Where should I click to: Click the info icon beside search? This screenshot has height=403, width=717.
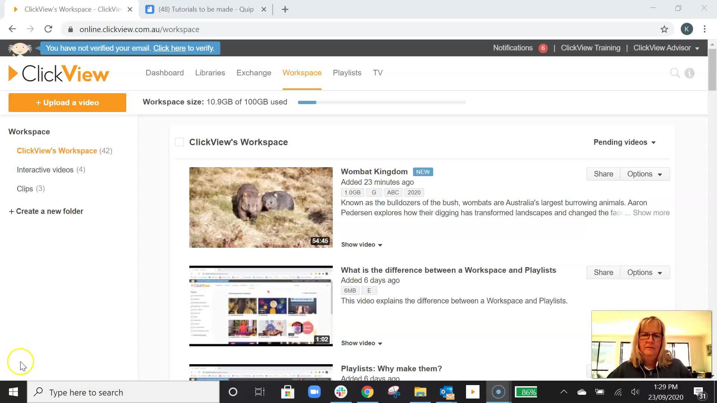[689, 73]
